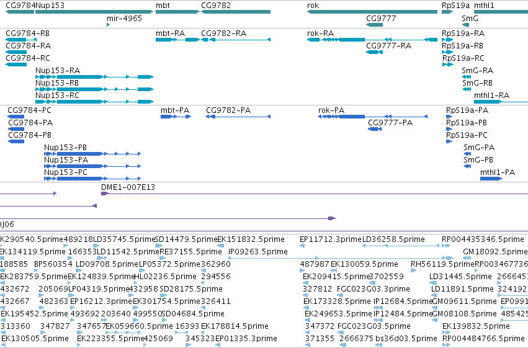Viewport: 528px width, 348px height.
Task: Click EST LD09708.5prime
Action: point(78,270)
